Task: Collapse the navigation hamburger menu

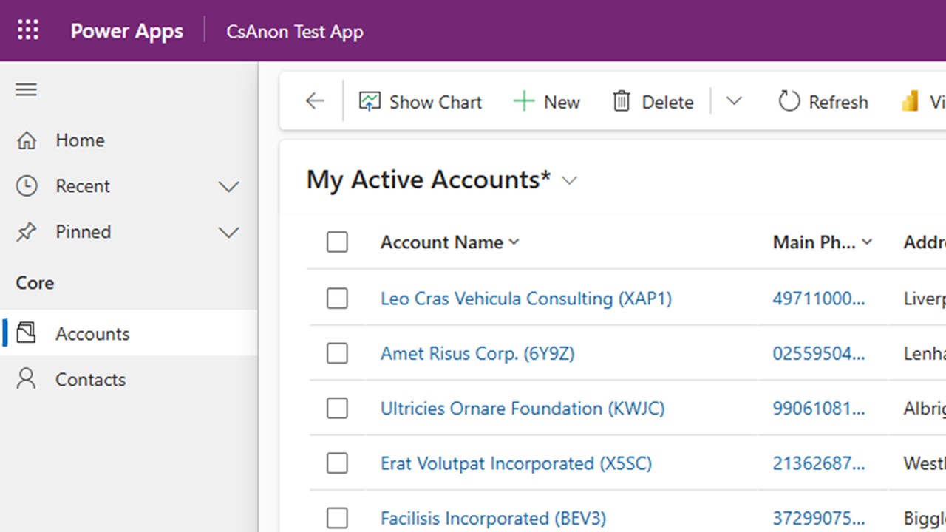Action: 27,89
